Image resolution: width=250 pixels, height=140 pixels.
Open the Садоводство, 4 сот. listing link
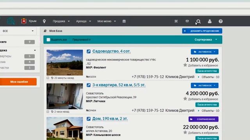tap(111, 51)
